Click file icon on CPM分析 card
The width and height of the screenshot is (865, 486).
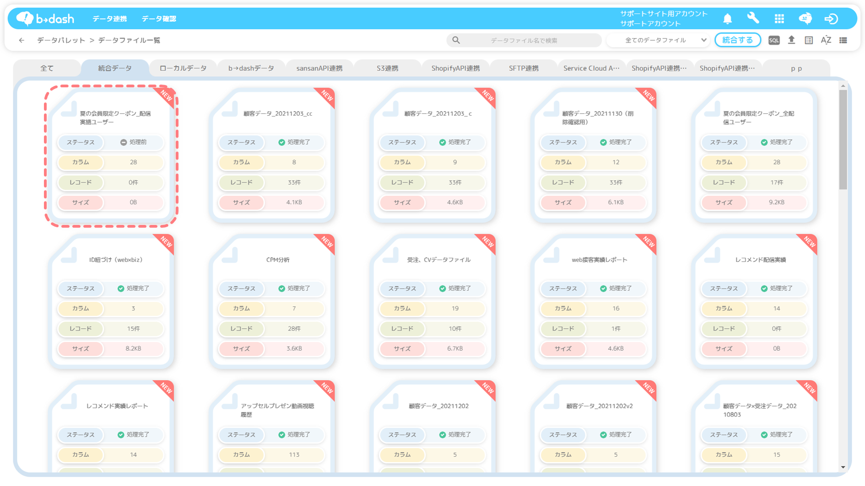click(231, 255)
